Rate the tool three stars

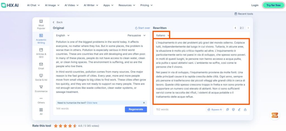tap(65, 126)
